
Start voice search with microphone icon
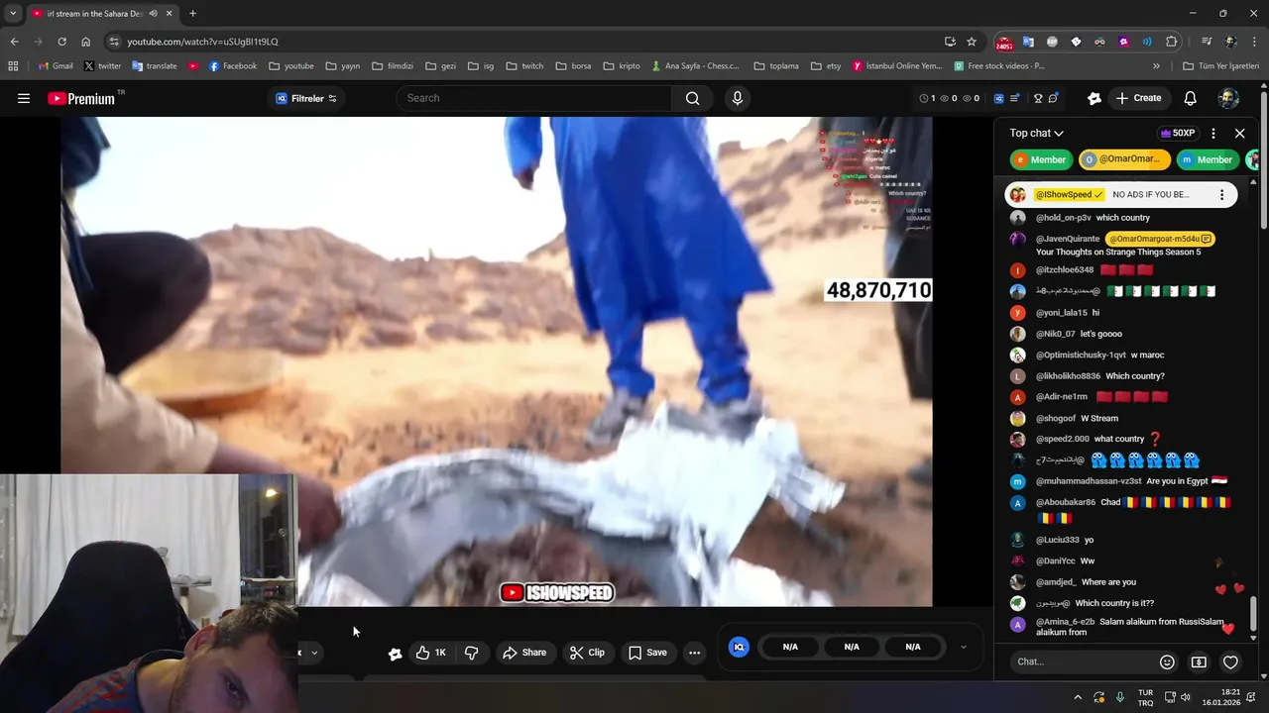click(x=737, y=98)
